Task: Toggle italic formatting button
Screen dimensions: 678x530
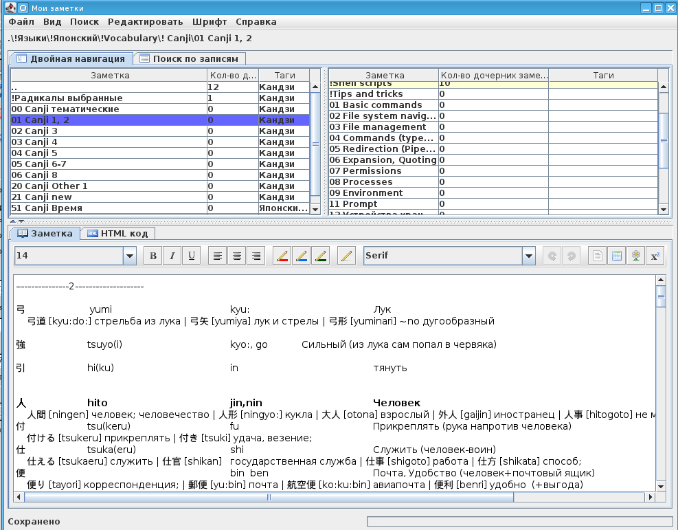Action: click(x=172, y=256)
